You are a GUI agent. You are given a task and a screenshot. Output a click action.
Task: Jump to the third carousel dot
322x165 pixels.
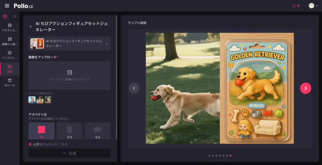click(x=216, y=156)
